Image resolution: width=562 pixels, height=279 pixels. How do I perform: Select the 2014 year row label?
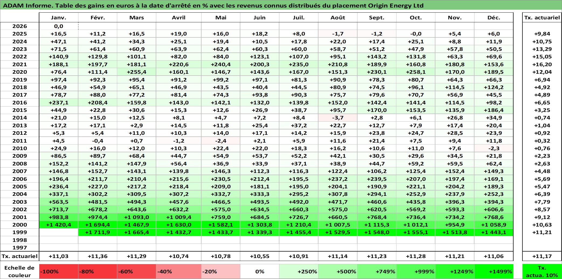(x=20, y=118)
